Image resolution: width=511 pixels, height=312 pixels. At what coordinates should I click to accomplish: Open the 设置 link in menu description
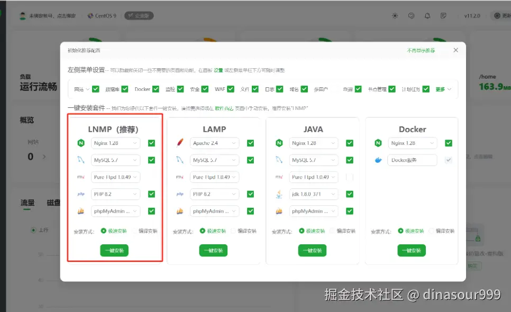[x=218, y=70]
